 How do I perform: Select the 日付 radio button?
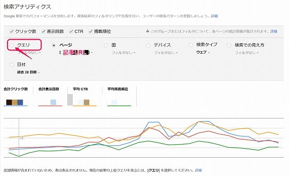pyautogui.click(x=12, y=65)
